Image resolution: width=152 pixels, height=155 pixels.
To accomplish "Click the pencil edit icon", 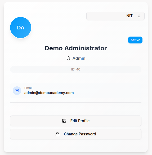I will coord(64,121).
